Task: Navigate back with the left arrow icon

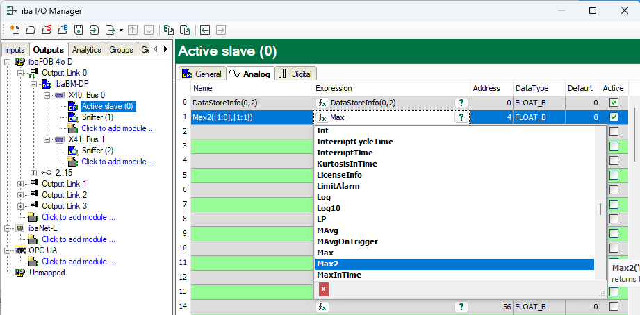Action: pyautogui.click(x=205, y=30)
